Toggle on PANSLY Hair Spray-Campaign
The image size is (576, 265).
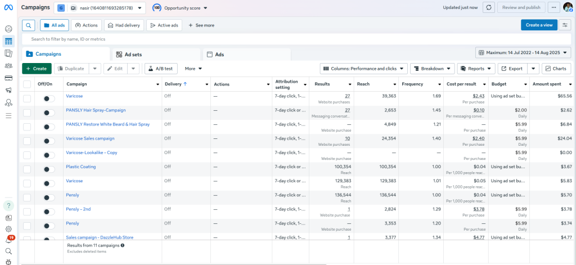tap(49, 113)
